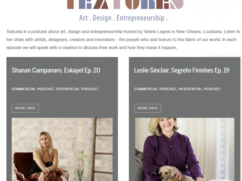Click the Leslie Sinclair episode photo with dog

point(185,149)
